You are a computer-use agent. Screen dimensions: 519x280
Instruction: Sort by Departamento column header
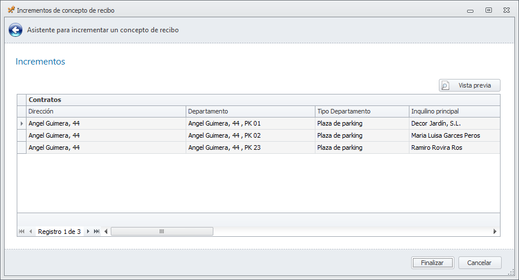pyautogui.click(x=250, y=111)
